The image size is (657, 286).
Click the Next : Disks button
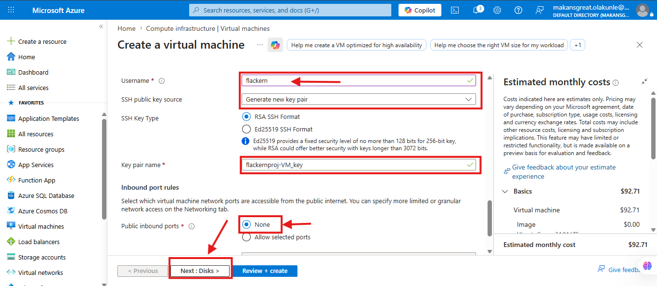200,271
